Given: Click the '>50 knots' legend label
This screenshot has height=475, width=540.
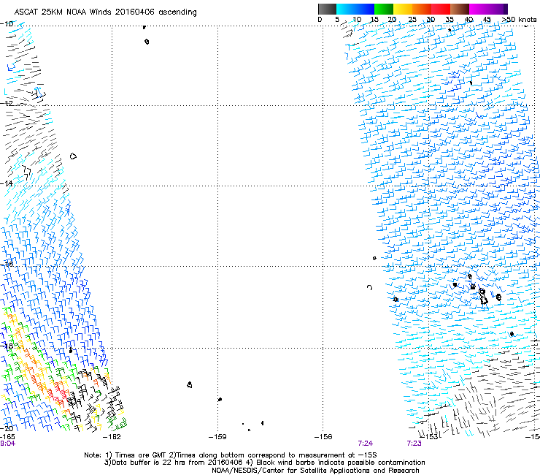Looking at the screenshot, I should click(x=519, y=20).
